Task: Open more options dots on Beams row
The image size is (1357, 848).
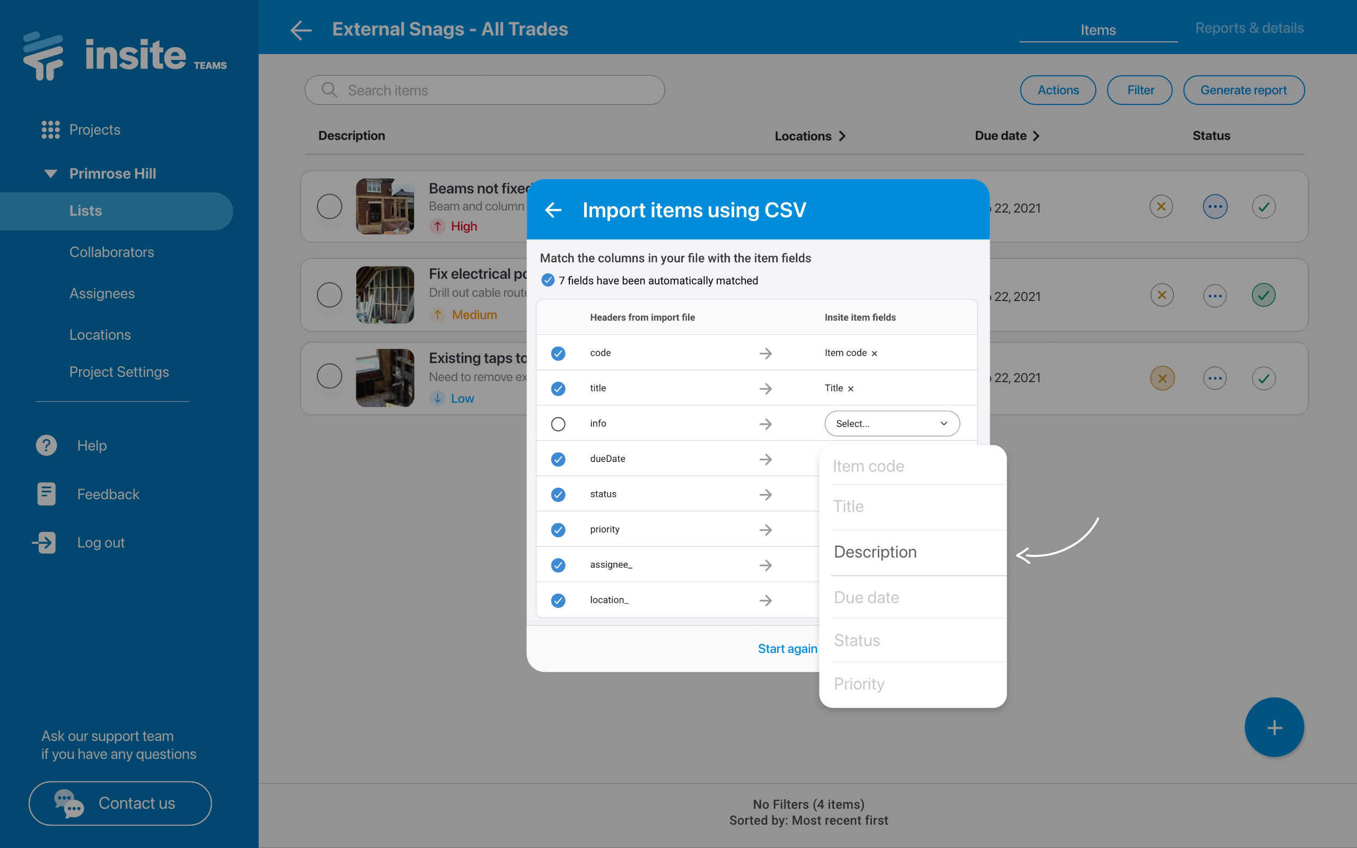Action: click(x=1214, y=207)
